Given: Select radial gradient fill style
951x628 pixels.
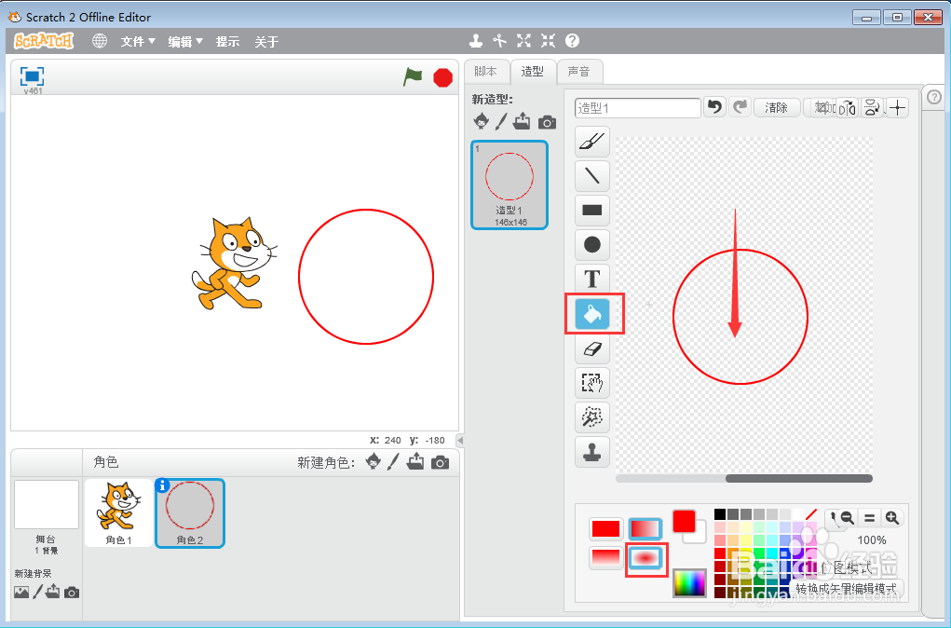Looking at the screenshot, I should point(645,557).
